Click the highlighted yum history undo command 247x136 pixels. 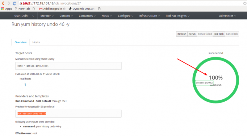click(32, 114)
